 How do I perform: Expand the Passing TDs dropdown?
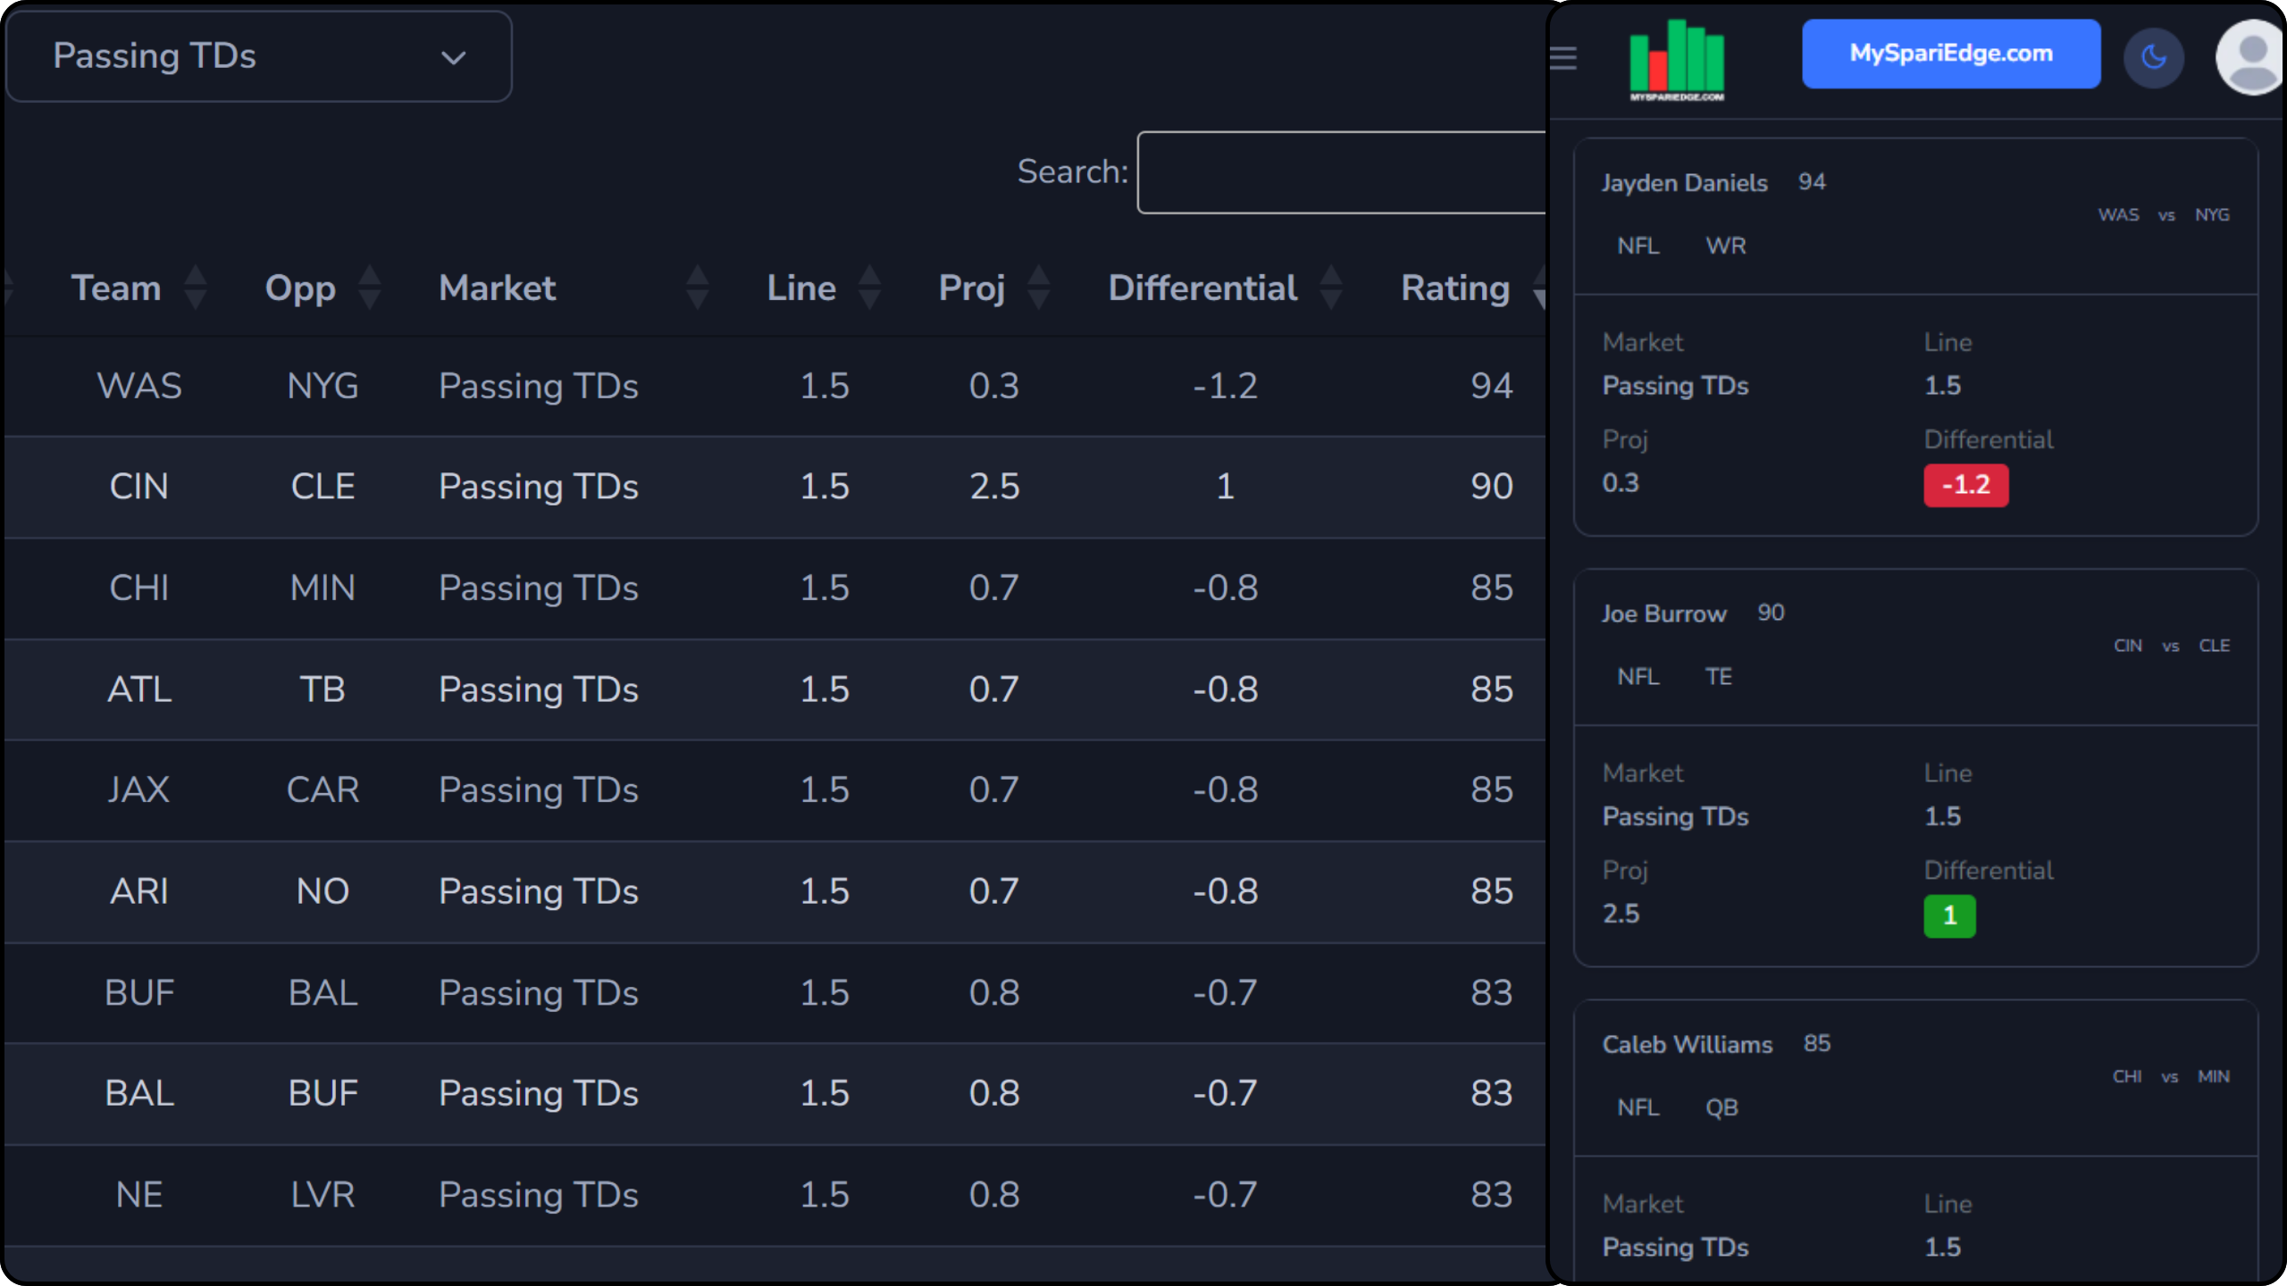click(x=258, y=56)
